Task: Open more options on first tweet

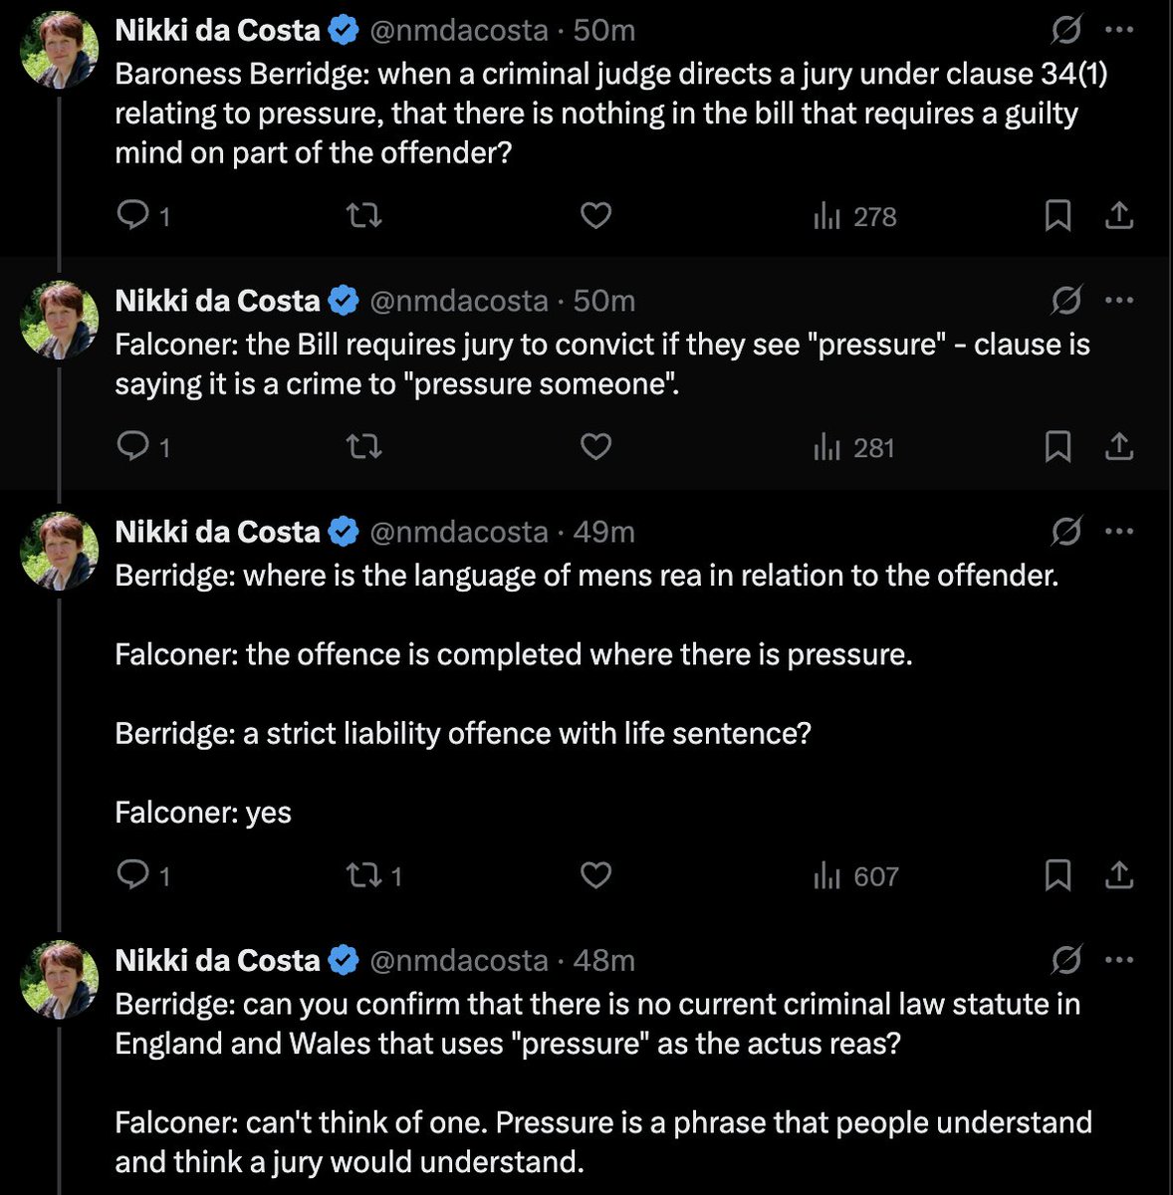Action: [1119, 31]
